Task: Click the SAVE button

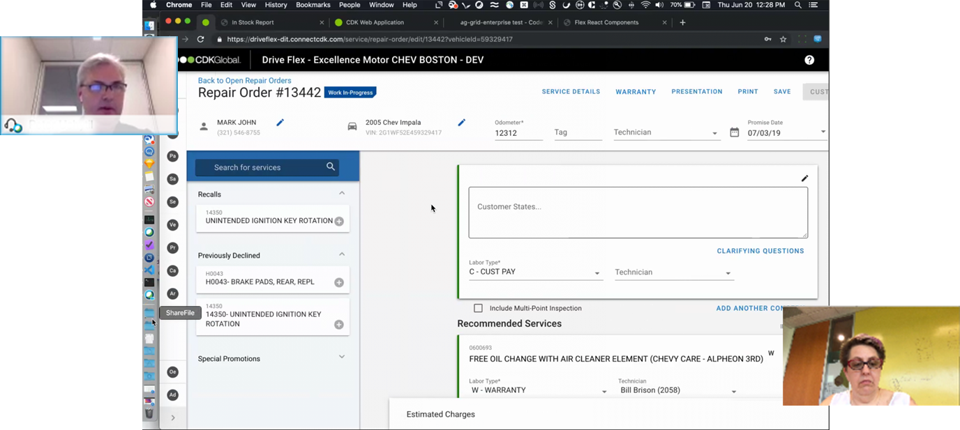Action: pyautogui.click(x=782, y=92)
